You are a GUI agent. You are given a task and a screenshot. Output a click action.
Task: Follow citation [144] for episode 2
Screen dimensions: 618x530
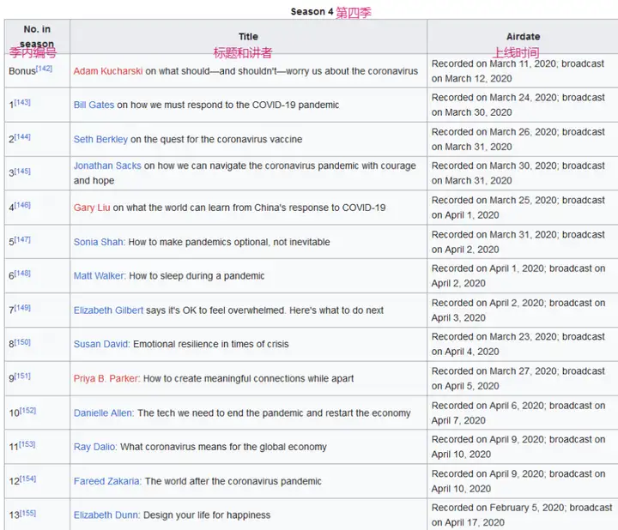click(x=22, y=136)
